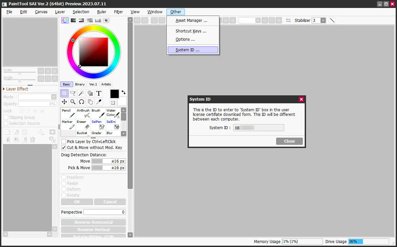The width and height of the screenshot is (397, 247).
Task: Choose the Marker tool
Action: [x=68, y=124]
